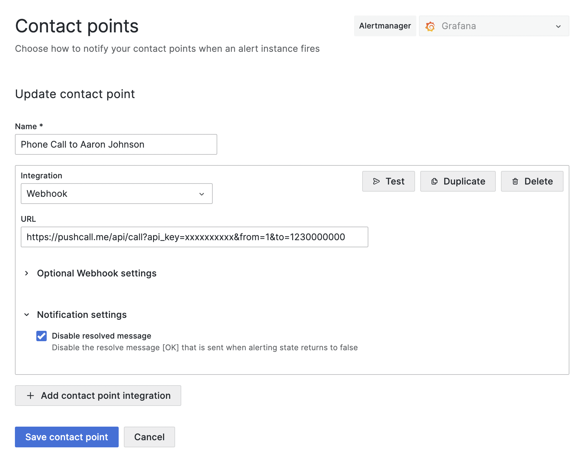Click the copy icon on the Duplicate button
The width and height of the screenshot is (583, 459).
click(434, 181)
